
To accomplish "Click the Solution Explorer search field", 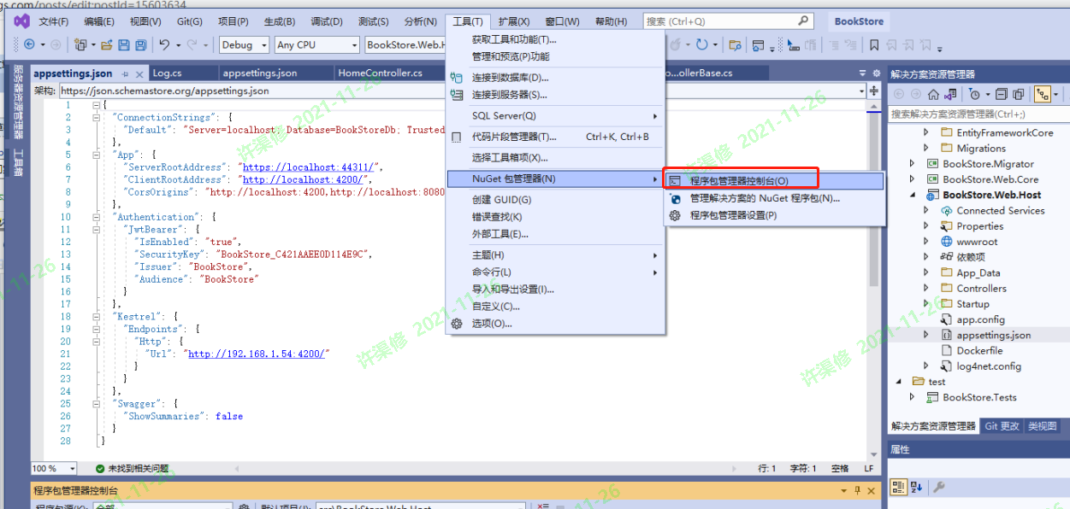I will (978, 114).
